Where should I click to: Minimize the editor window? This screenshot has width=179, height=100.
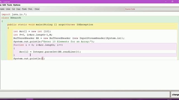166,2
